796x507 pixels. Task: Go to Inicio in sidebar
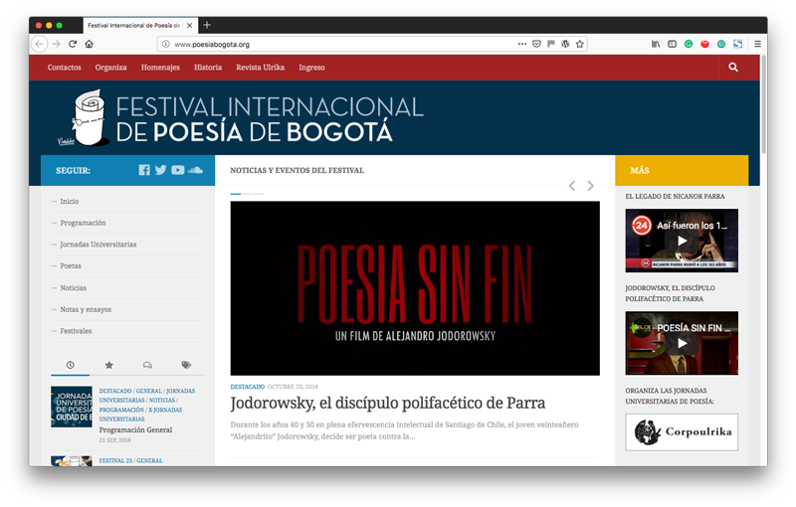click(x=70, y=201)
